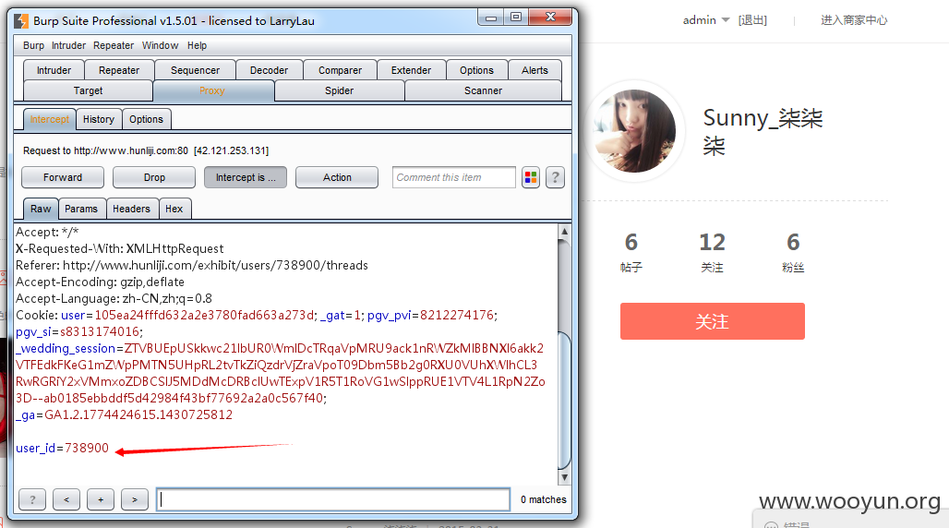Open the Help menu
The height and width of the screenshot is (528, 949).
pyautogui.click(x=197, y=45)
